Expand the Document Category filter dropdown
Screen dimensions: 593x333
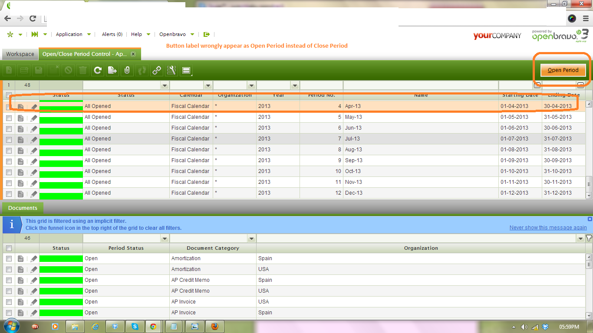pos(251,238)
